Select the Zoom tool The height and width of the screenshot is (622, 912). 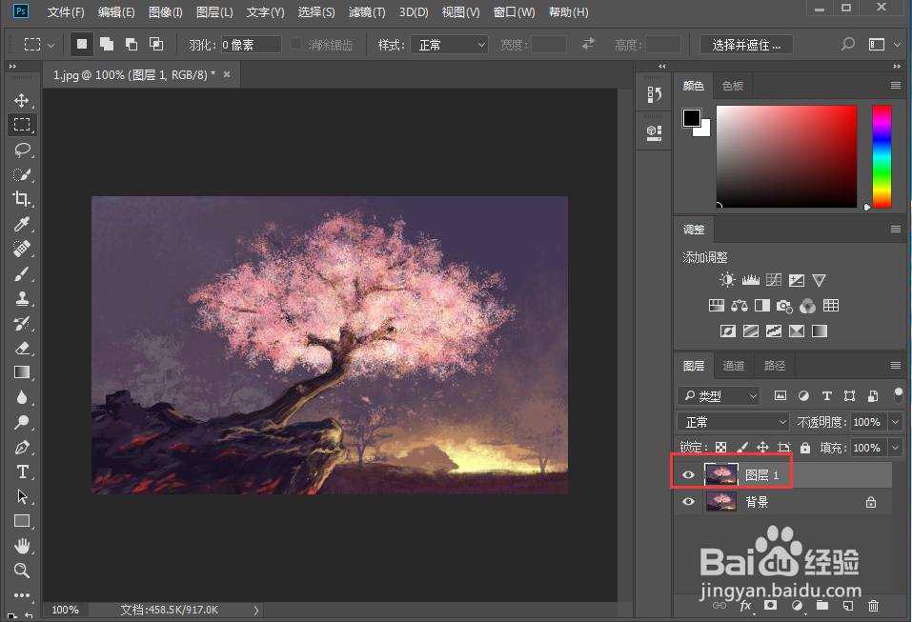(22, 571)
